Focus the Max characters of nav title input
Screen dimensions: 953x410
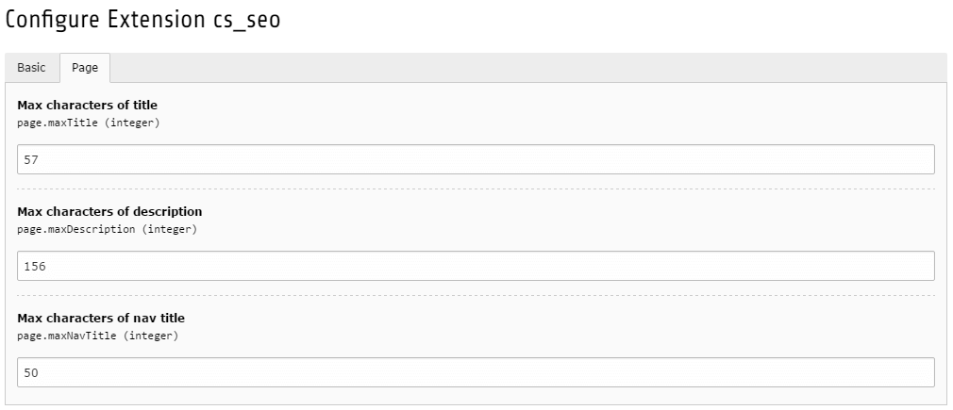click(x=476, y=372)
